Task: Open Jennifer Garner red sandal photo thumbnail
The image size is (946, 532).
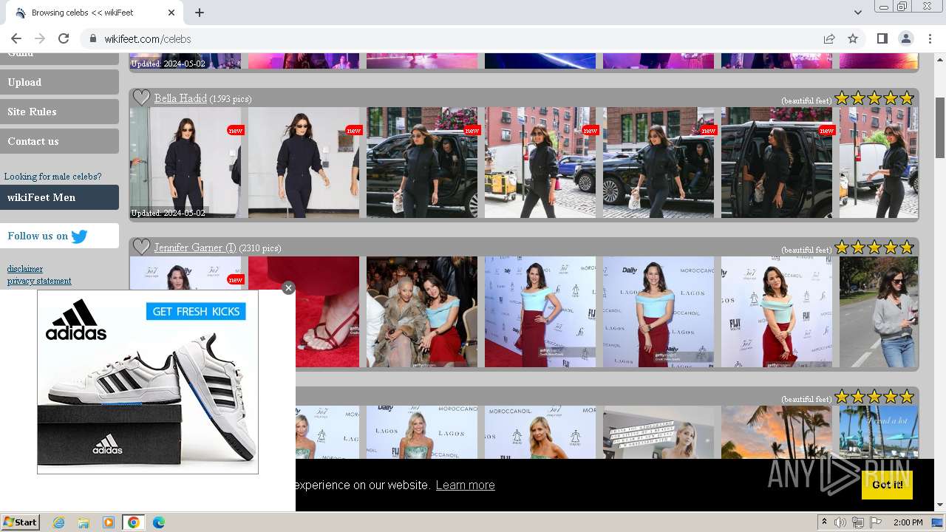Action: click(327, 312)
